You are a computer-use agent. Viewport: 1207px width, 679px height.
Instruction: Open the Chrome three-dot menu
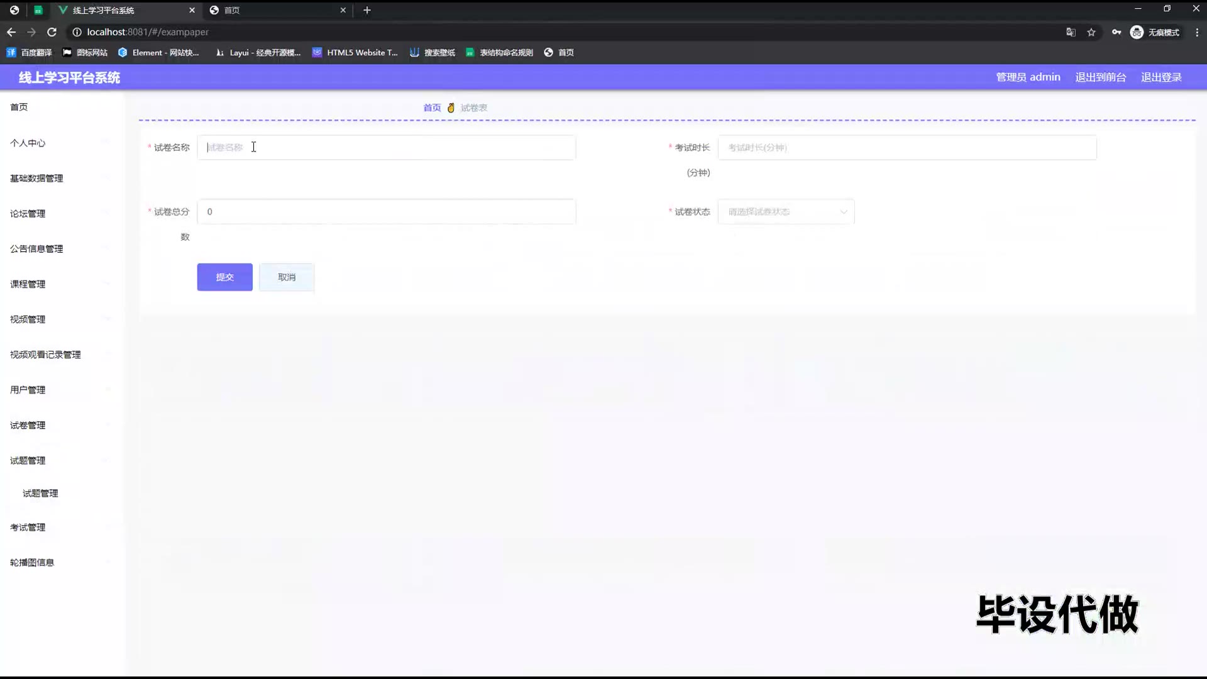[x=1197, y=32]
